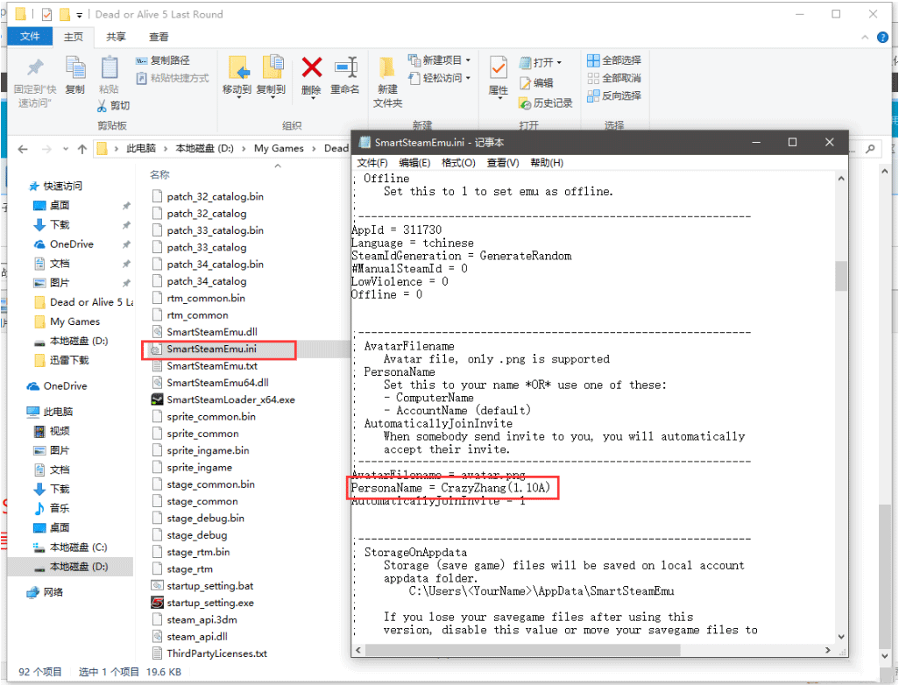Click the 剪切 (Cut) scissors icon
This screenshot has height=685, width=899.
102,105
